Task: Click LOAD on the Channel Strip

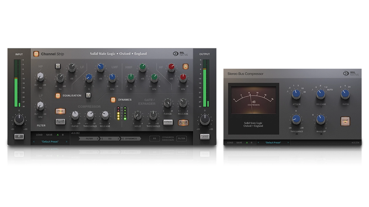Action: tap(39, 135)
